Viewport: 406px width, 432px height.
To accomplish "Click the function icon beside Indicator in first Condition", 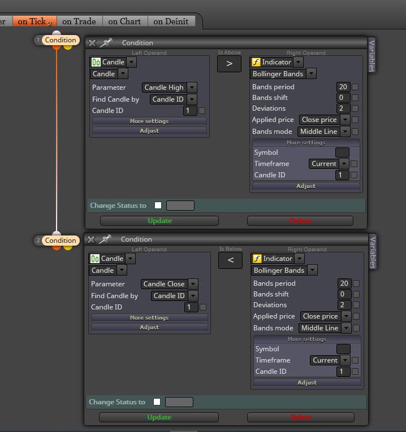I will pyautogui.click(x=256, y=62).
